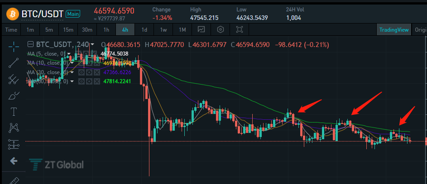The image size is (427, 184).
Task: Select the pattern drawing tool
Action: [14, 128]
